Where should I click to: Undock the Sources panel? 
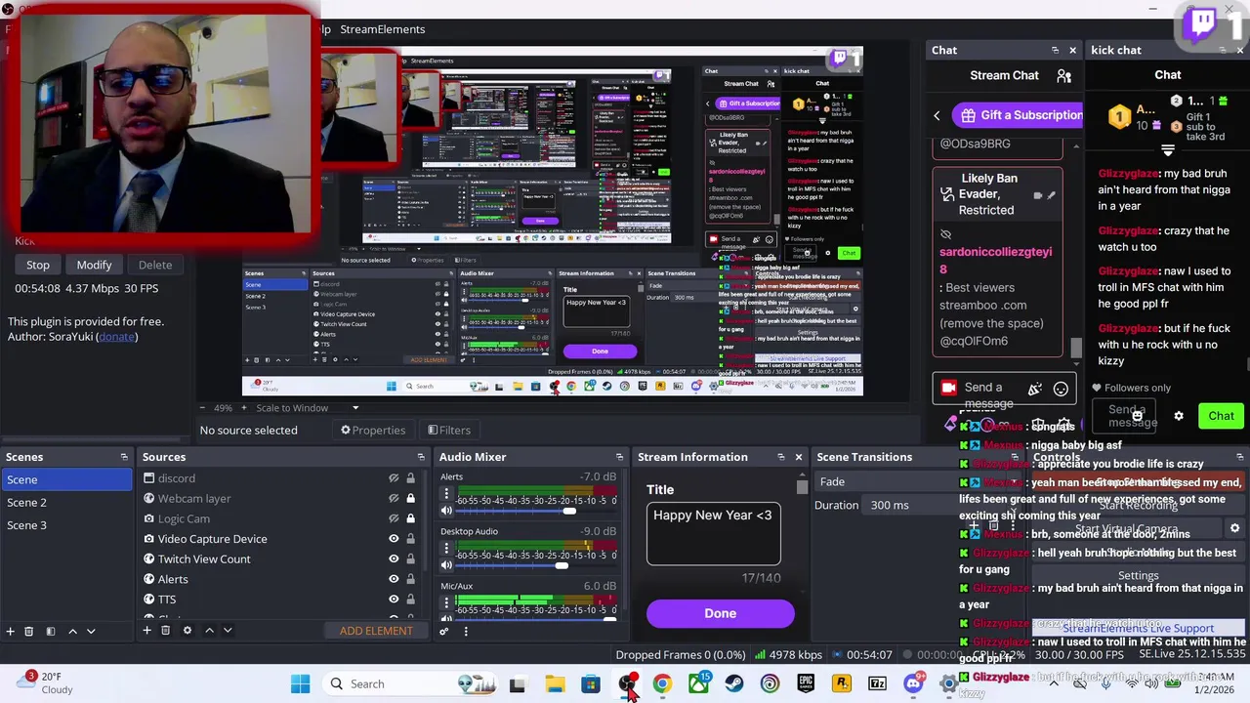(x=421, y=457)
